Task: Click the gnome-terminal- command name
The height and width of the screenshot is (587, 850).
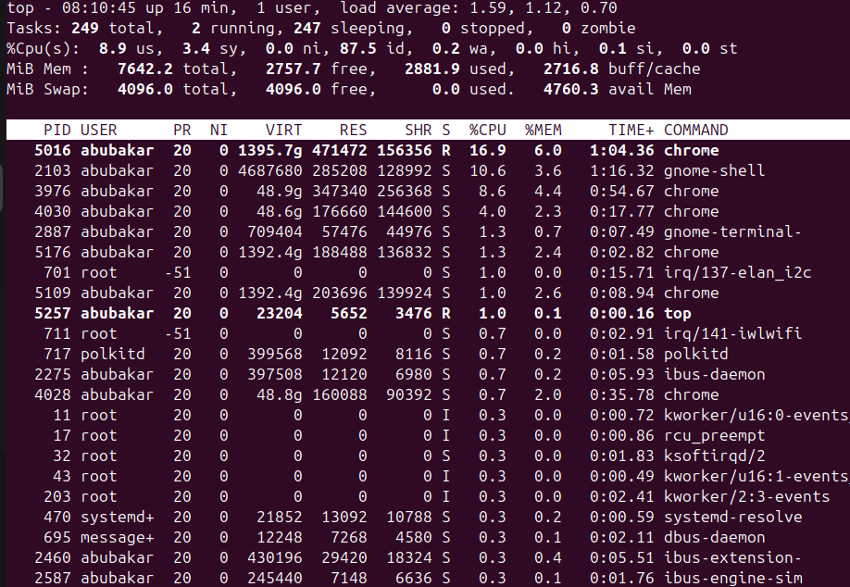Action: [x=732, y=232]
